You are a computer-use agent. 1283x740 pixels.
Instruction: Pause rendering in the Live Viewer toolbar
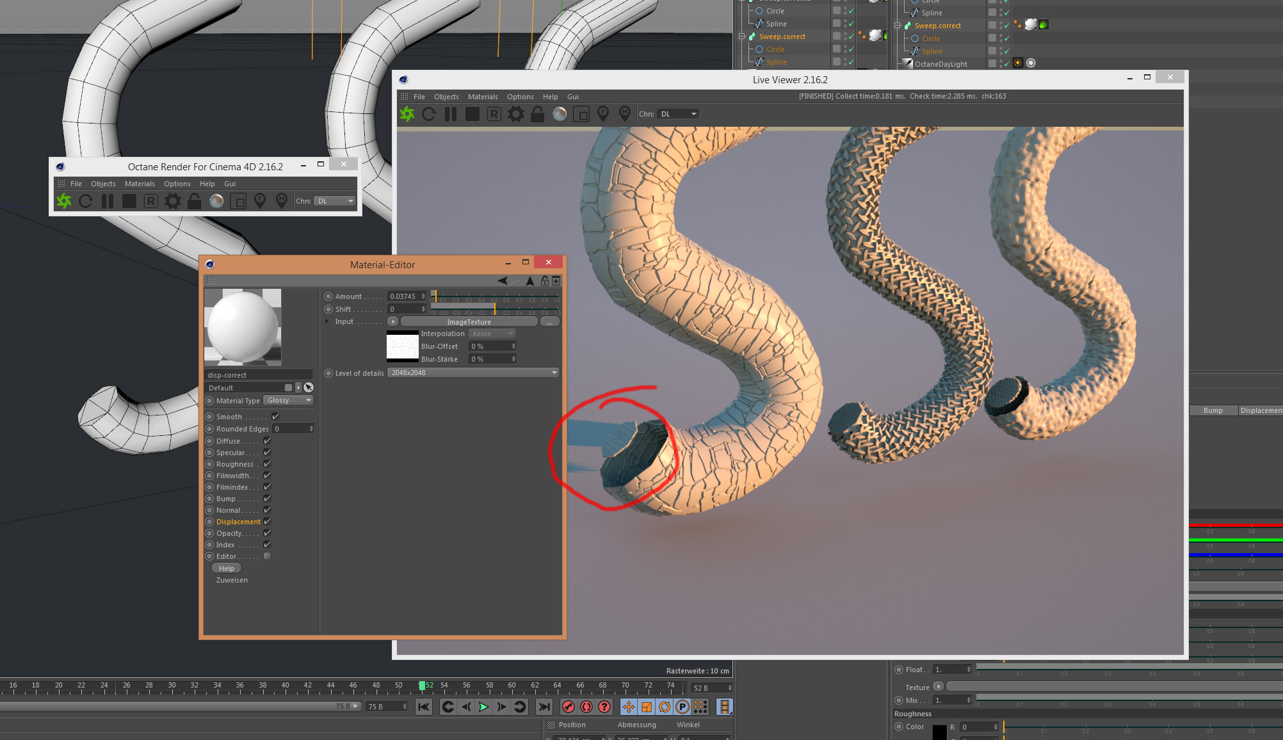(x=451, y=114)
